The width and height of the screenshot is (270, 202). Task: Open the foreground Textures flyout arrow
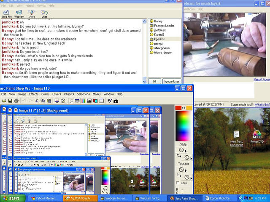point(186,170)
